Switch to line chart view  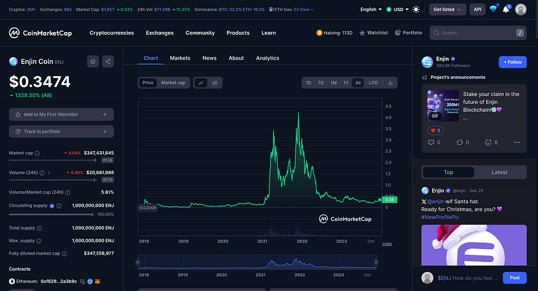click(x=201, y=82)
